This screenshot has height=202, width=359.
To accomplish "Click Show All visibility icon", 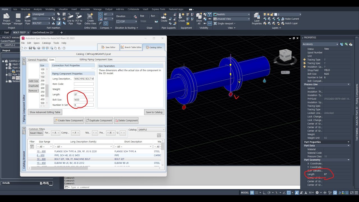I will pyautogui.click(x=199, y=19).
